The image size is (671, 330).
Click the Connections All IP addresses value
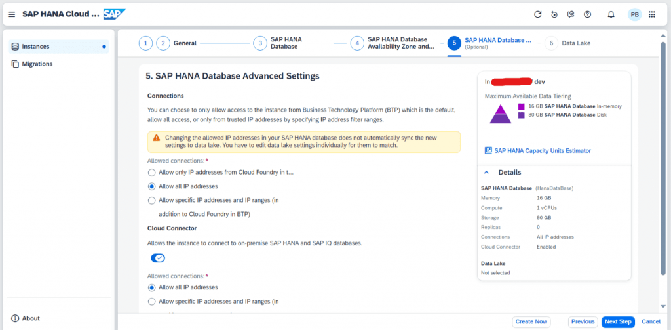pyautogui.click(x=555, y=237)
